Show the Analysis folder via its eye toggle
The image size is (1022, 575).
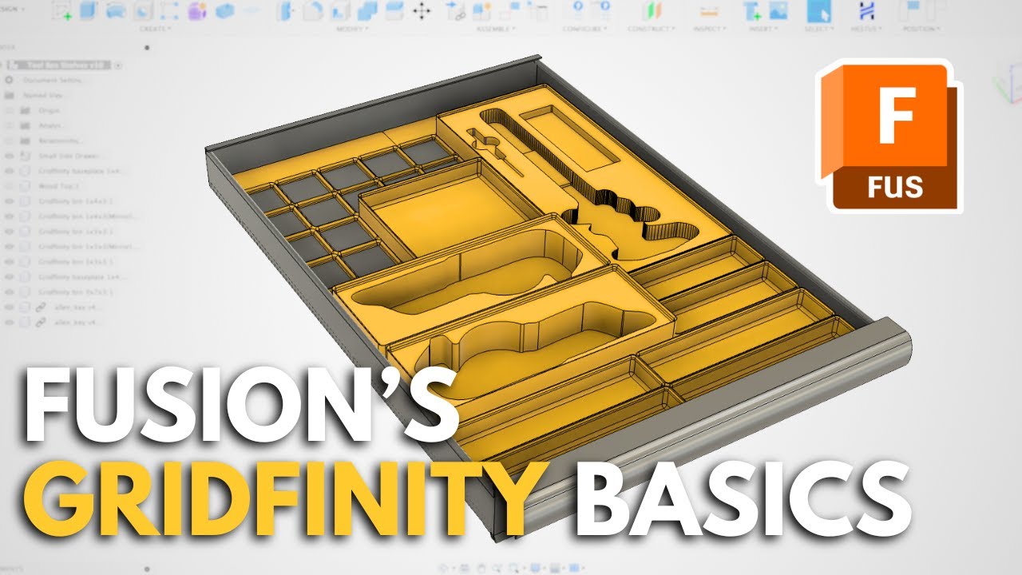pyautogui.click(x=9, y=126)
